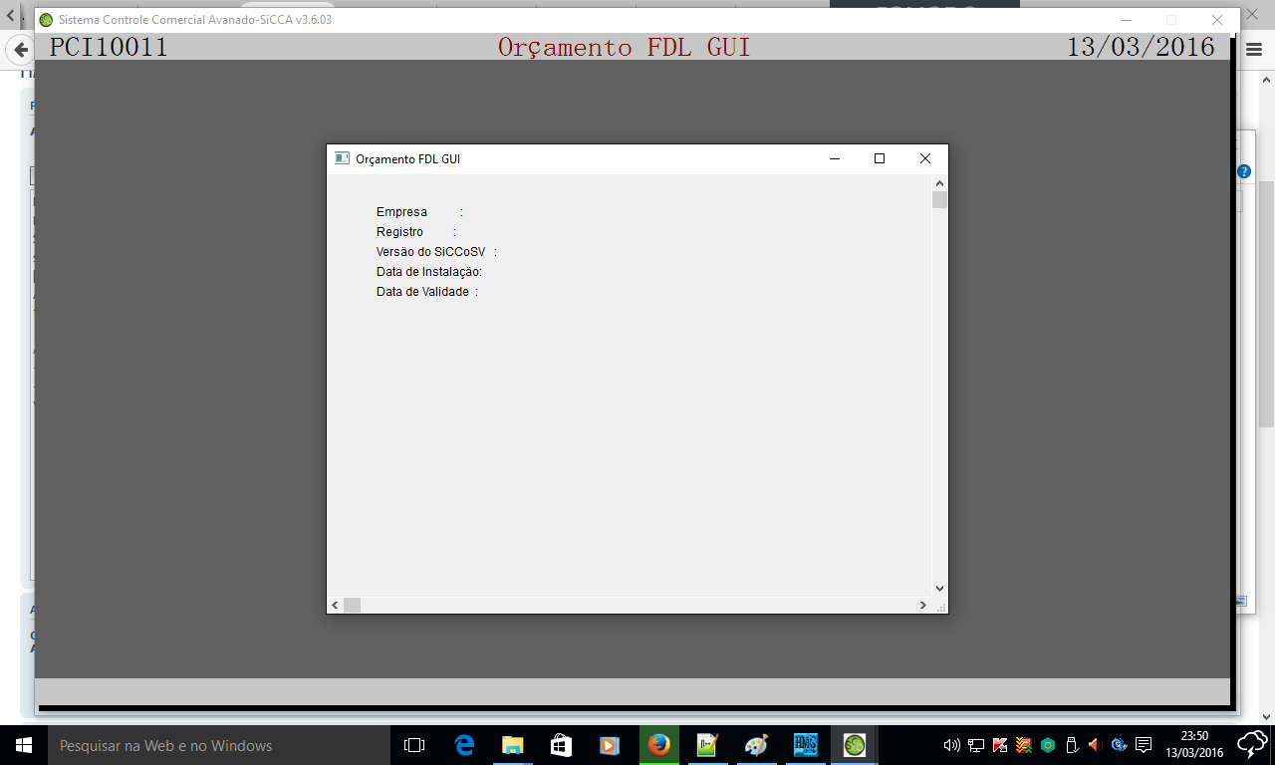Viewport: 1275px width, 765px height.
Task: Maximize the Orçamento FDL GUI dialog
Action: [x=880, y=158]
